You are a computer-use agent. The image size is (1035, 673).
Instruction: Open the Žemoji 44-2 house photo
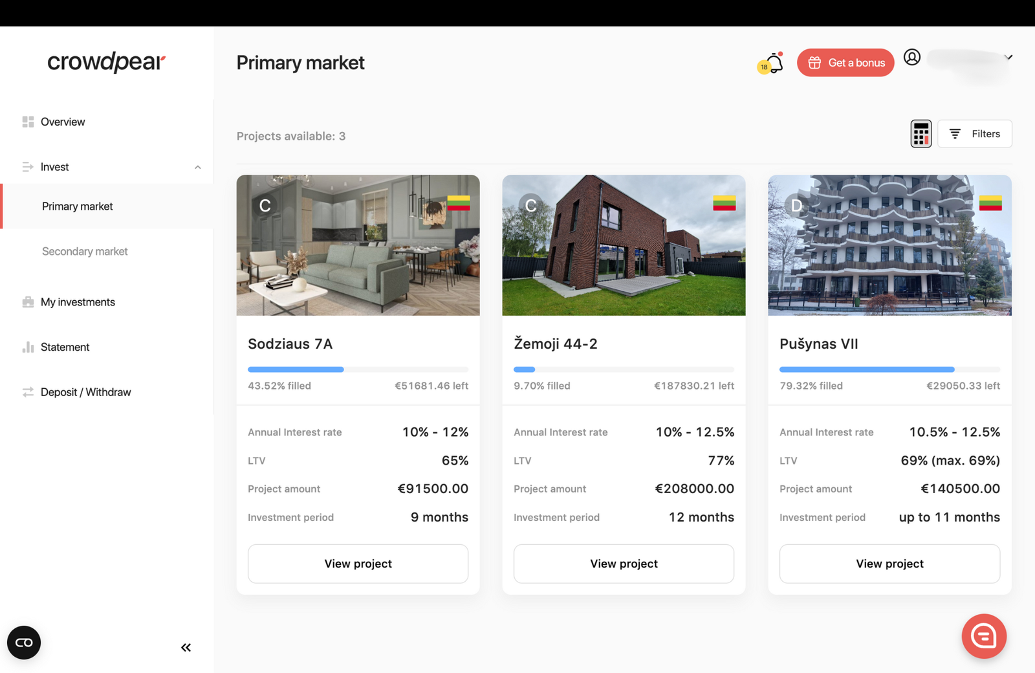point(624,245)
